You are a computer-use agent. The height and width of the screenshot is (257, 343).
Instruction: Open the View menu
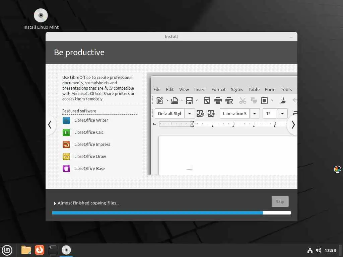tap(184, 90)
